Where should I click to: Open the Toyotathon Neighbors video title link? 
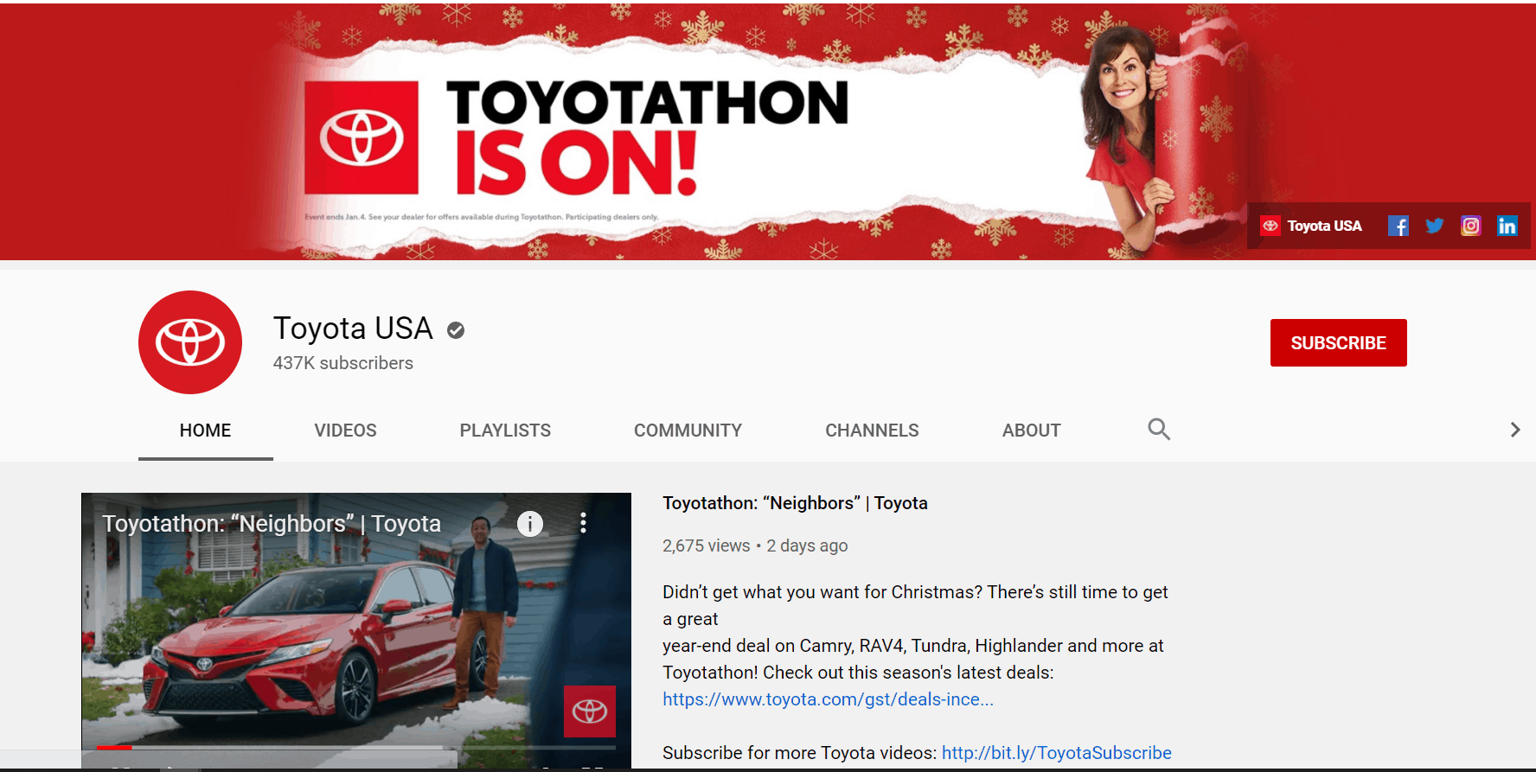pyautogui.click(x=795, y=503)
